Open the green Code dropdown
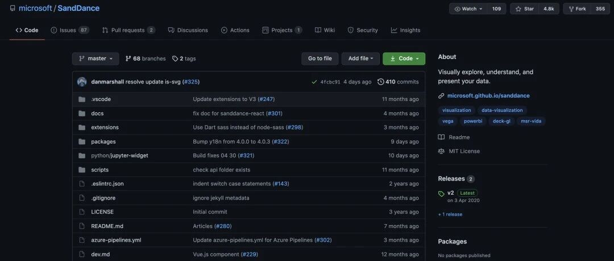 (x=404, y=58)
